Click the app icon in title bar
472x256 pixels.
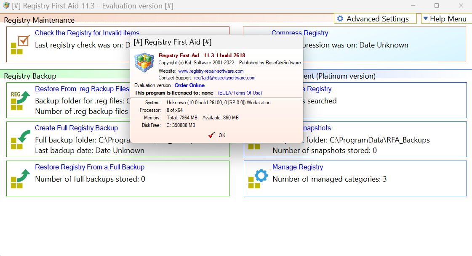[6, 6]
